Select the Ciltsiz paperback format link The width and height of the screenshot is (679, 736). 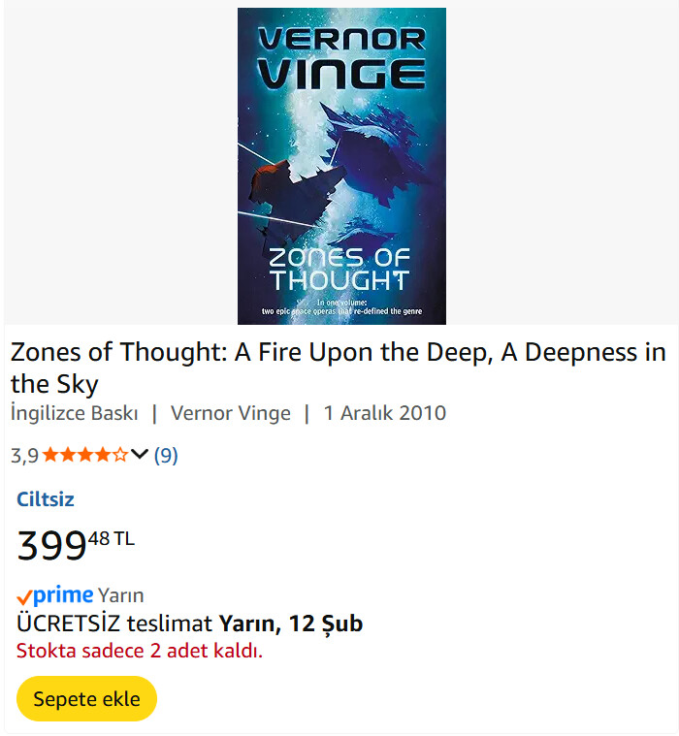point(46,499)
